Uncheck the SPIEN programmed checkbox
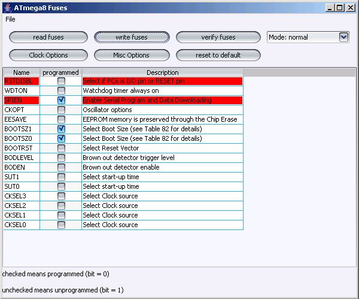Viewport: 359px width, 299px height. 61,100
